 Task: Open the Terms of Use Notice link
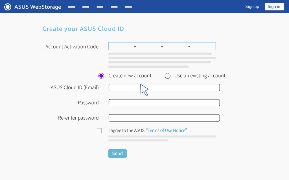point(167,130)
